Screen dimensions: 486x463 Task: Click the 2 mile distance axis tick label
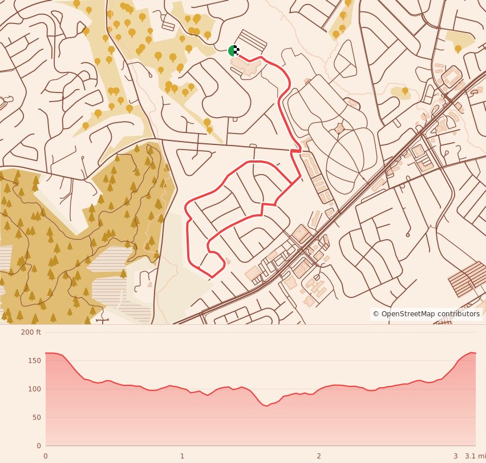click(319, 456)
